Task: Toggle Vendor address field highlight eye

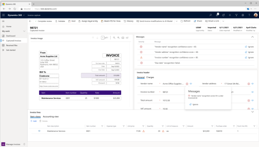Action: tap(252, 84)
